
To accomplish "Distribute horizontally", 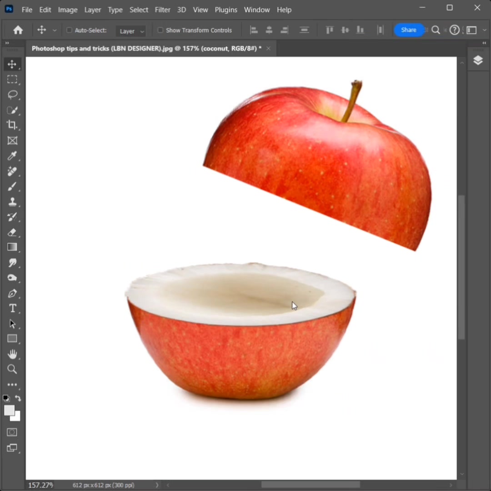I will 381,30.
